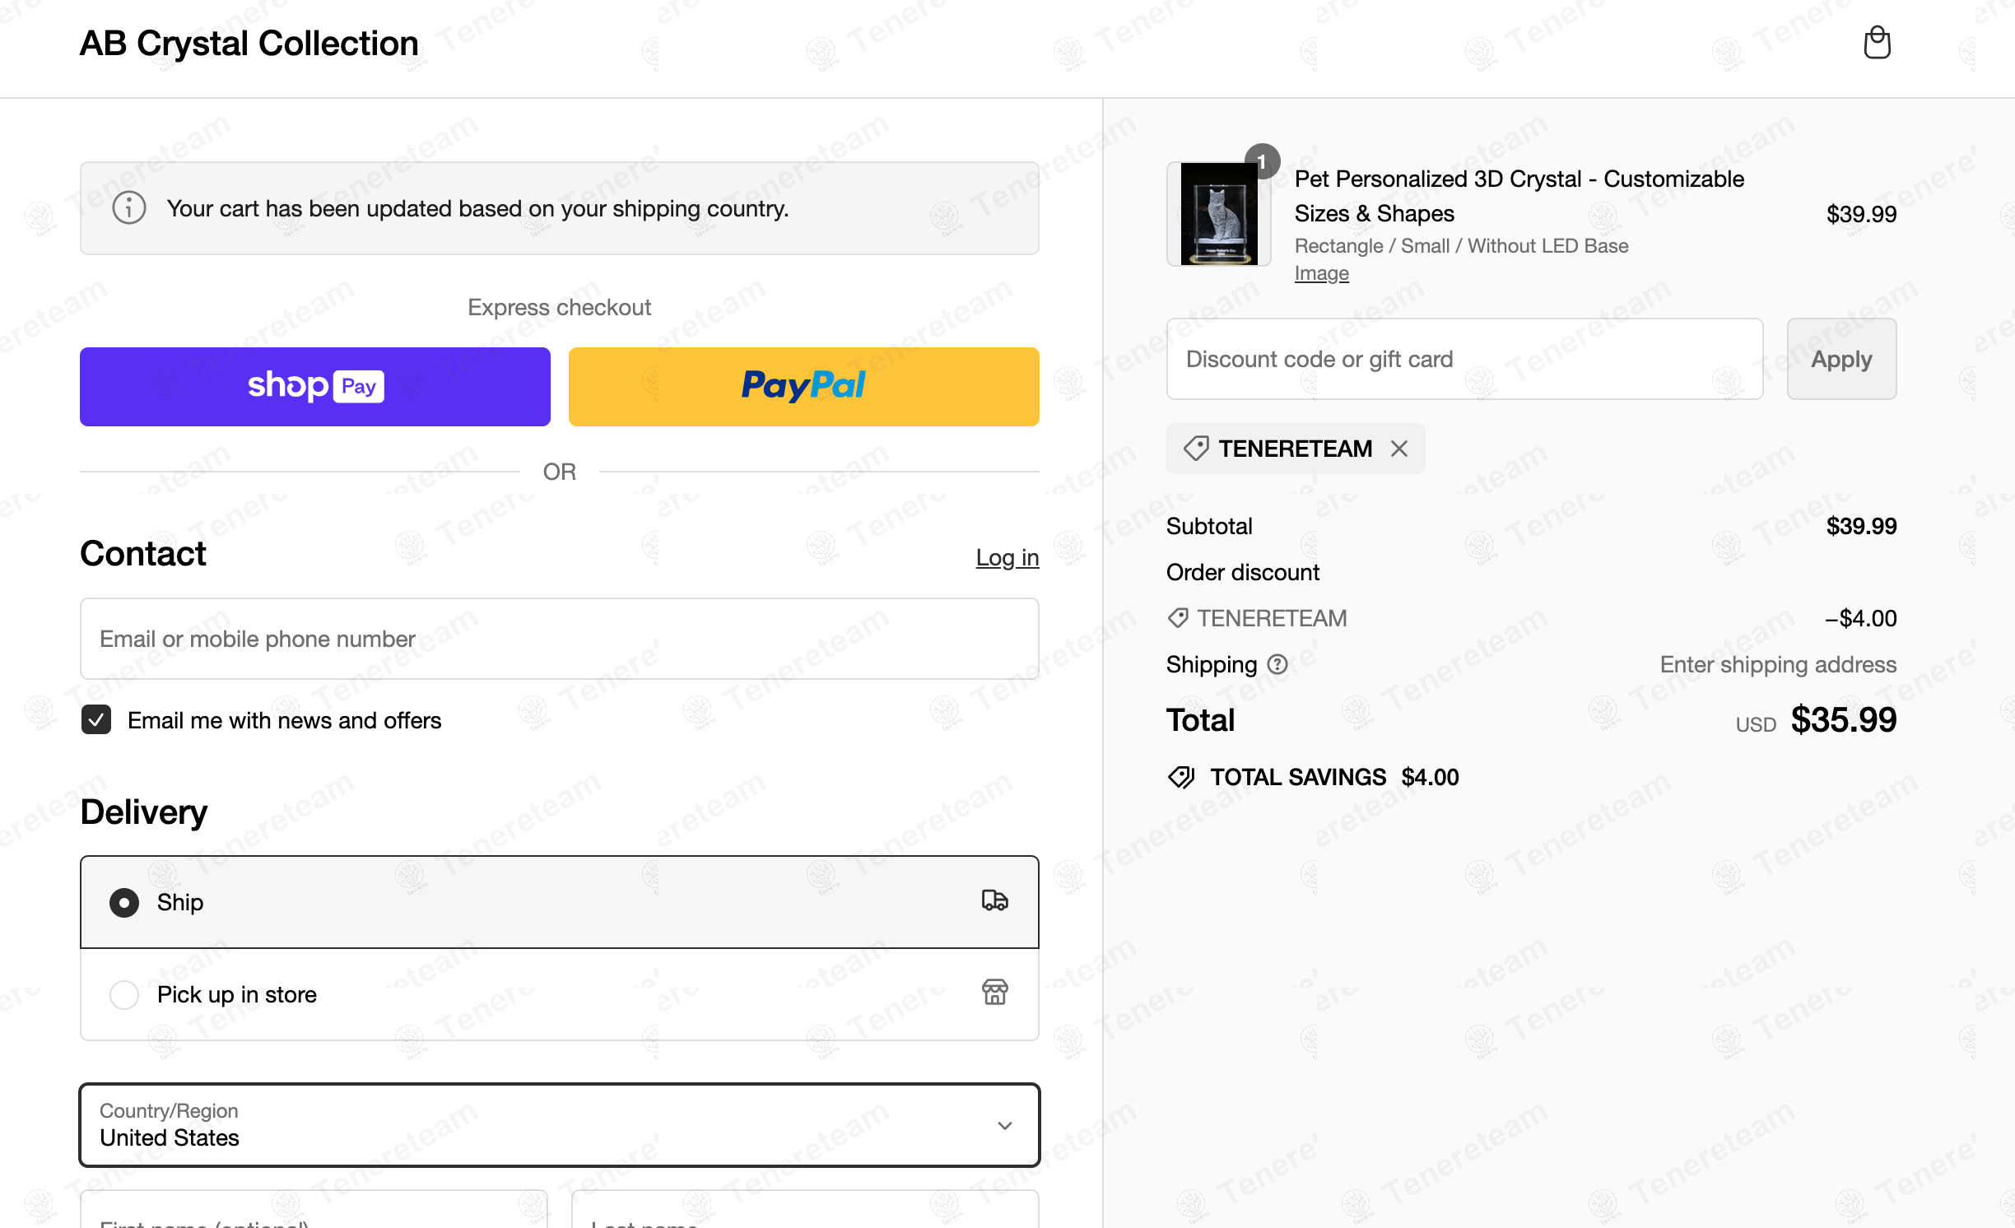Click the store icon for pickup option
Screen dimensions: 2015x1228
[994, 993]
